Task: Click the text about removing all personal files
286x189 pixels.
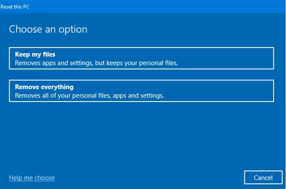Action: (x=90, y=96)
